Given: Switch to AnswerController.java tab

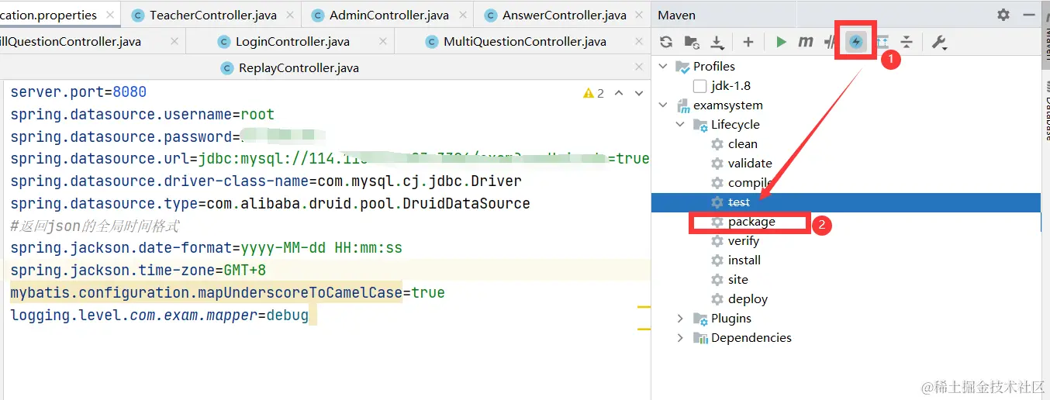Looking at the screenshot, I should tap(564, 16).
